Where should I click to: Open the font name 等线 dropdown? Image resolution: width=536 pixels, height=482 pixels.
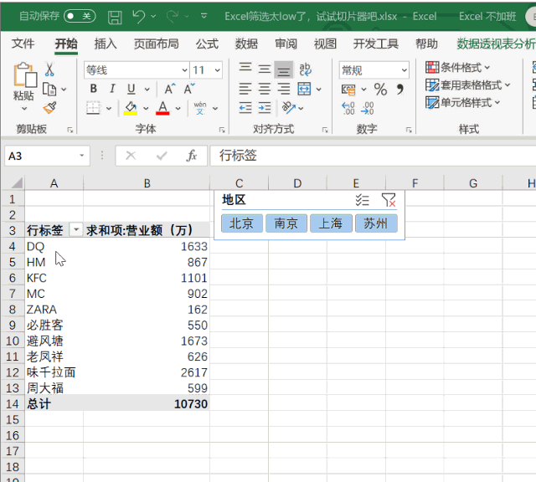184,70
